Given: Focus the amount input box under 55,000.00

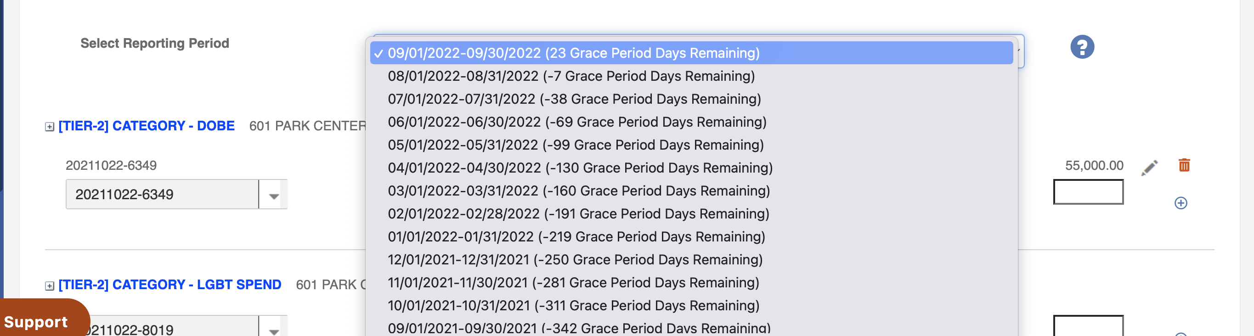Looking at the screenshot, I should [1088, 192].
